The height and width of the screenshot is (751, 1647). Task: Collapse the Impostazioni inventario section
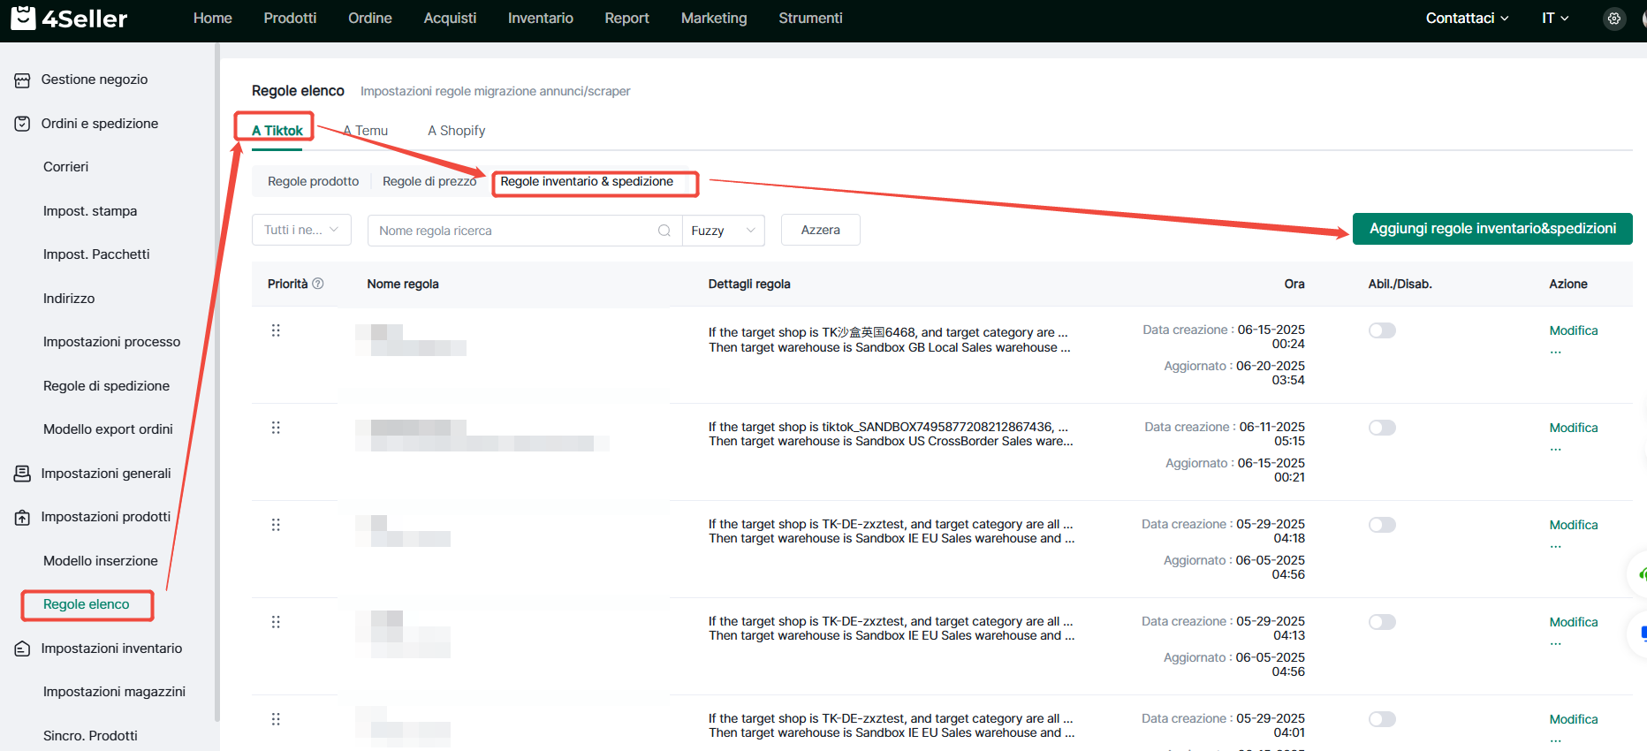coord(111,649)
